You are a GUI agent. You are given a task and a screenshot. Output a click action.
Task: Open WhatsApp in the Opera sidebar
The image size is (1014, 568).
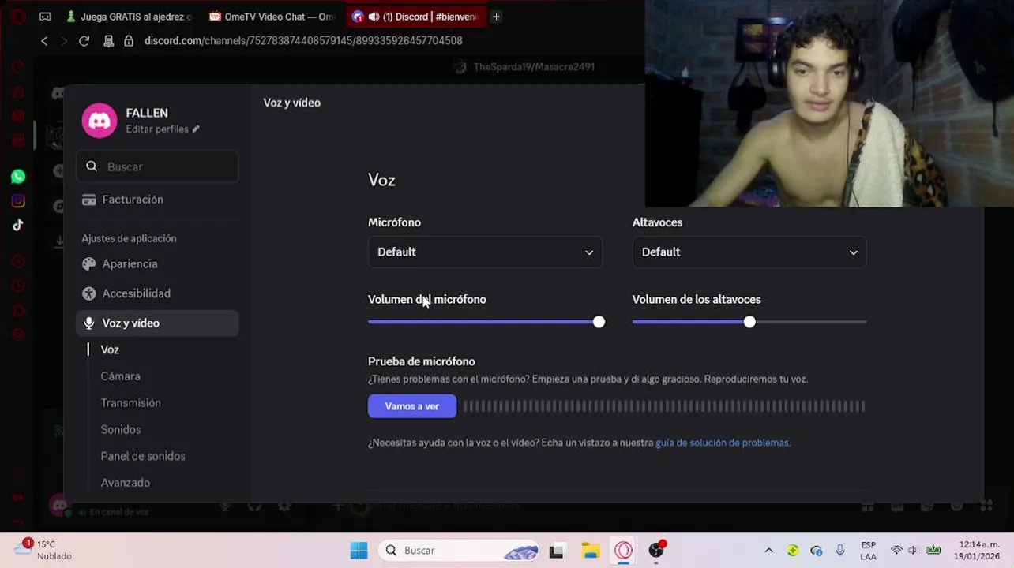coord(18,177)
